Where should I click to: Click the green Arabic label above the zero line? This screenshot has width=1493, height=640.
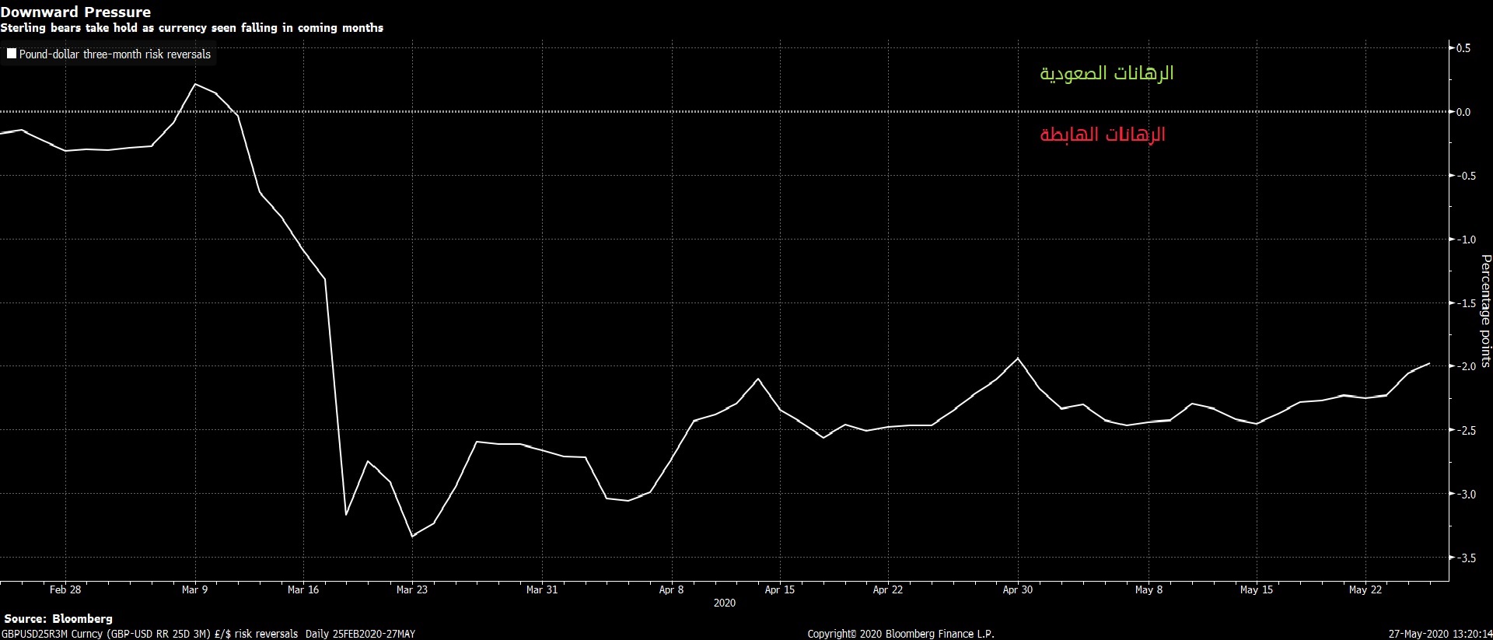point(1107,73)
